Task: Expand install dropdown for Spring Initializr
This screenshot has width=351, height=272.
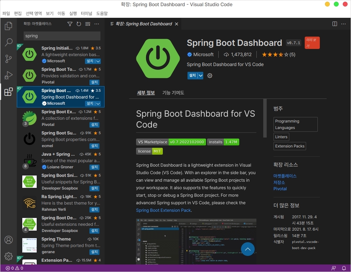Action: [x=98, y=61]
